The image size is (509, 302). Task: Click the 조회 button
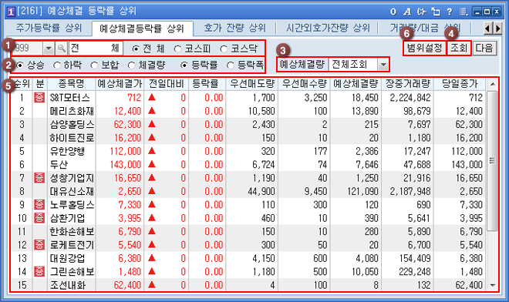coord(459,49)
